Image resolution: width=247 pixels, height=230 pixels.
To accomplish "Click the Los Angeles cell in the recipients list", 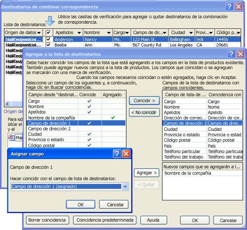I will (181, 45).
